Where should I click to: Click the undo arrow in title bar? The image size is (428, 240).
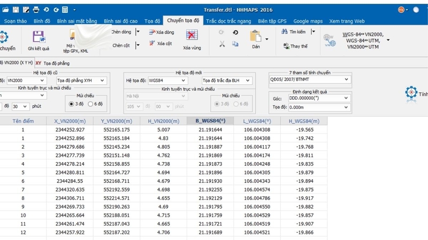click(46, 10)
